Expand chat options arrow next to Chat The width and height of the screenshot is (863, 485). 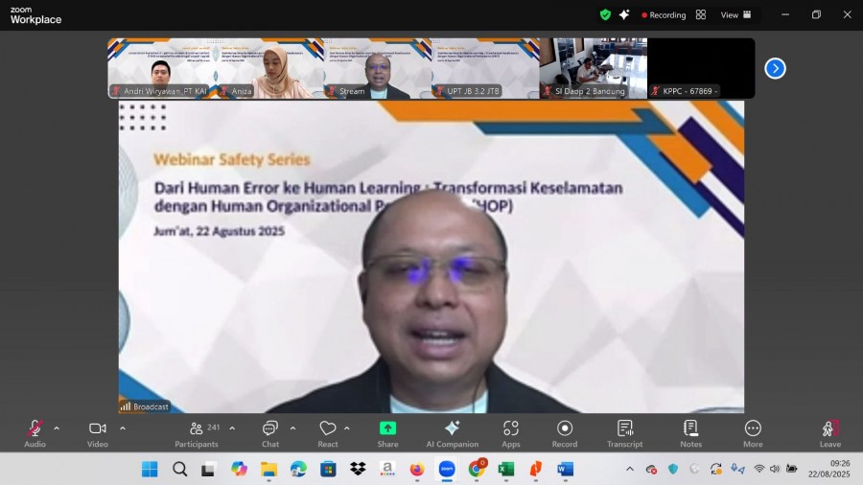pos(292,428)
